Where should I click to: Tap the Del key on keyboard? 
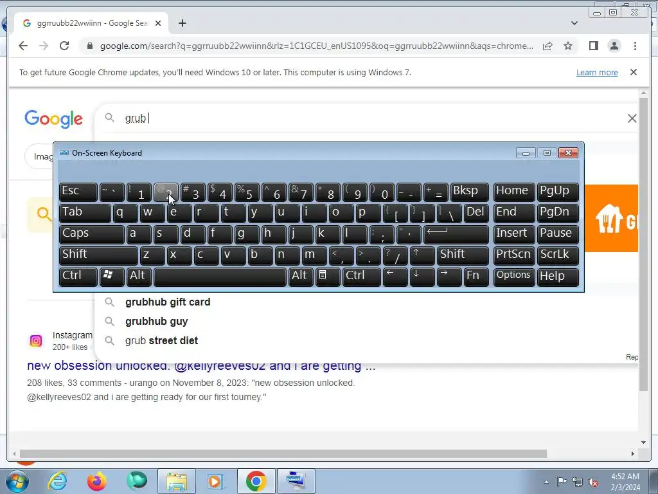476,213
